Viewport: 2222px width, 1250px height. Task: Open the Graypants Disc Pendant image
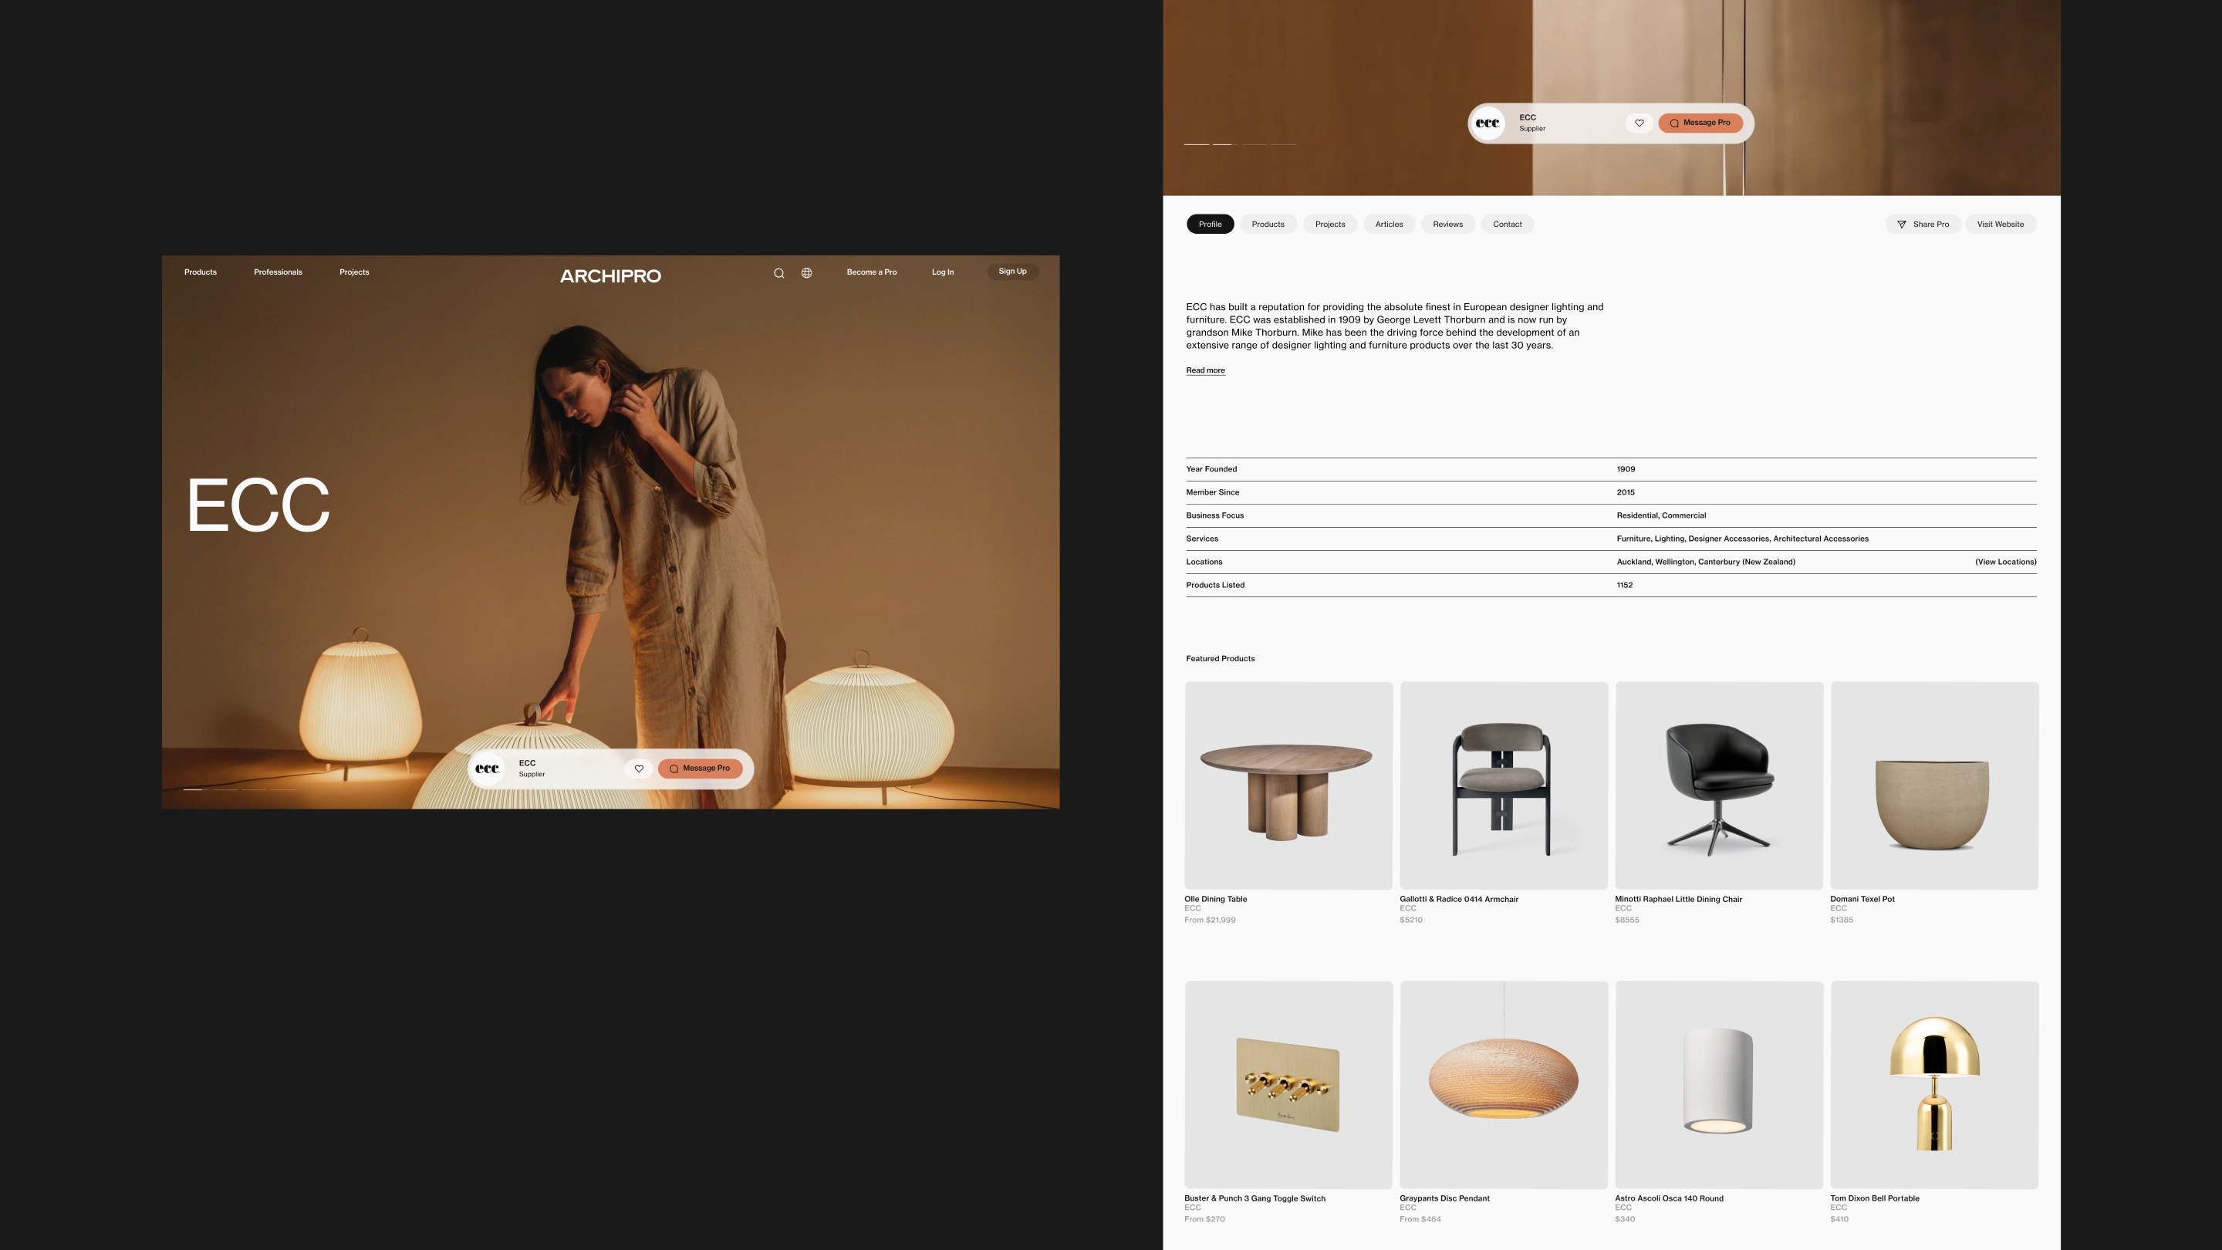(x=1504, y=1085)
